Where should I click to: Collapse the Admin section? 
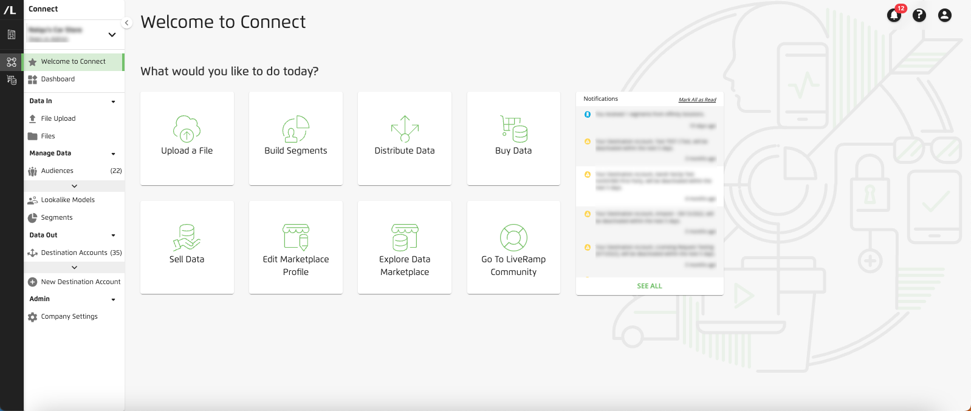pos(114,300)
